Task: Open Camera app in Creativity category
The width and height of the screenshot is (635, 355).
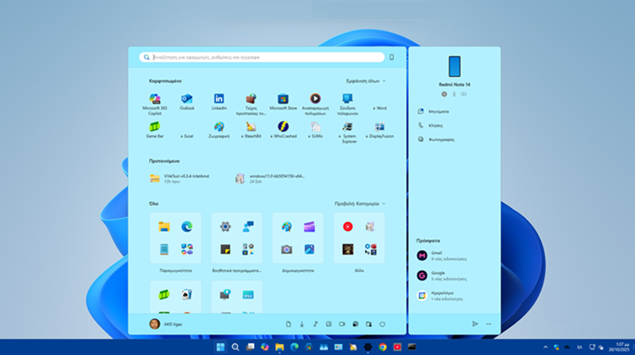Action: (287, 249)
